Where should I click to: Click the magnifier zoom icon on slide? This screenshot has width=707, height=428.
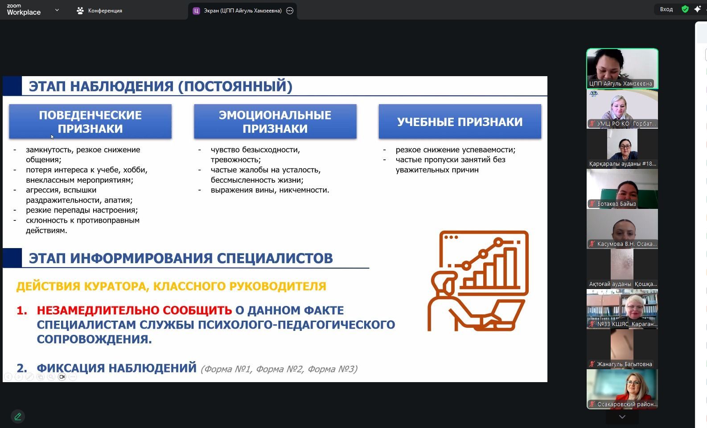pos(51,377)
